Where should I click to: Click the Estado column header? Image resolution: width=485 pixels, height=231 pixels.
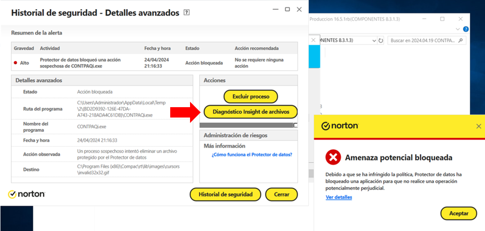tap(192, 48)
